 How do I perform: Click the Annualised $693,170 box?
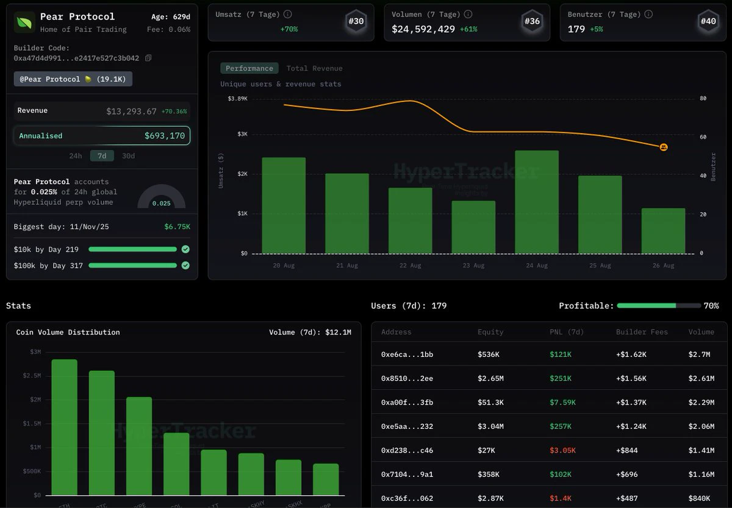coord(102,136)
